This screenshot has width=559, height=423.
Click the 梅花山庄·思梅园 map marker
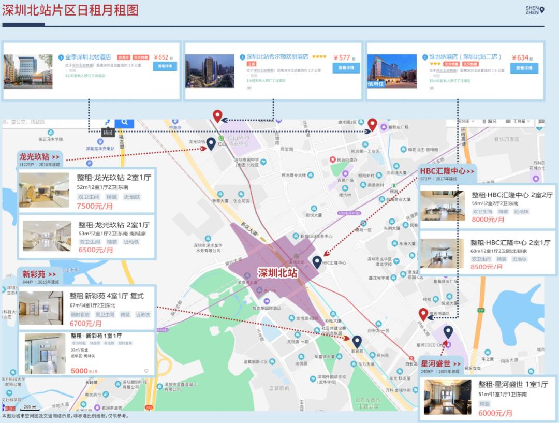pos(403,149)
